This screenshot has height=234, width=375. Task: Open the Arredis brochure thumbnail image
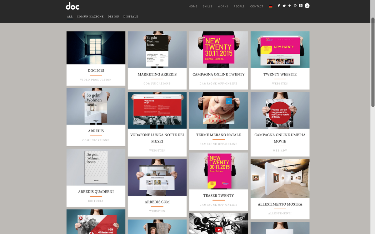[x=96, y=106]
